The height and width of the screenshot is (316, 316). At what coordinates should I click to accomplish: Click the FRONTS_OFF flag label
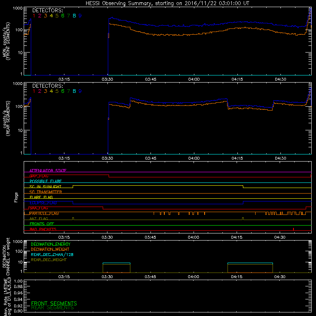click(42, 224)
